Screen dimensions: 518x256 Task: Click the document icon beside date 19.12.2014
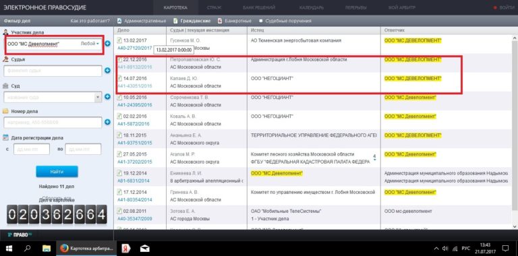[119, 173]
